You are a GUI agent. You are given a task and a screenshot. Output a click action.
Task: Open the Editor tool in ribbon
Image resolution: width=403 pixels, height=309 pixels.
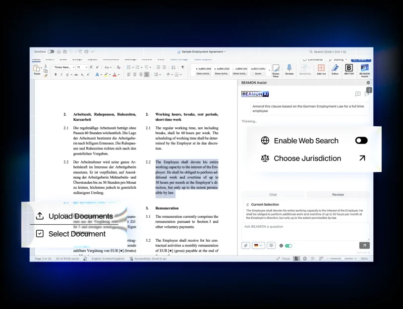(x=335, y=70)
